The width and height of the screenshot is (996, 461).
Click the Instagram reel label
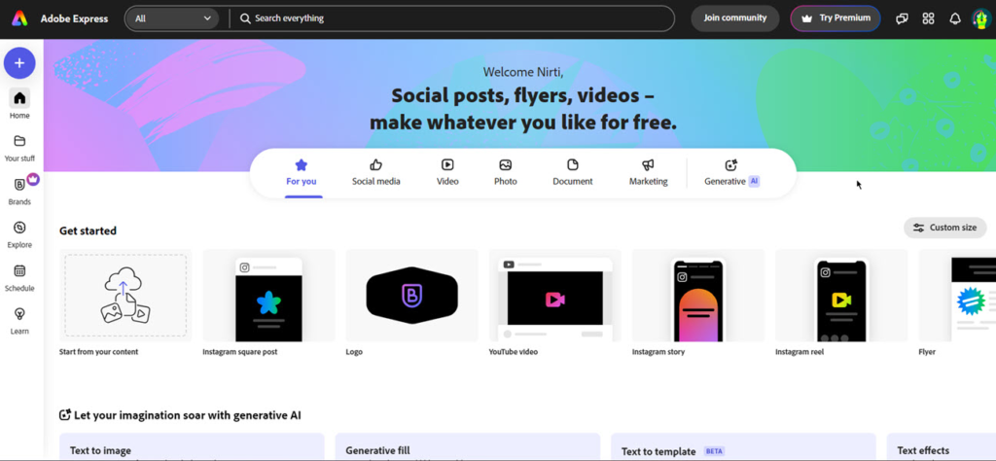pyautogui.click(x=800, y=352)
